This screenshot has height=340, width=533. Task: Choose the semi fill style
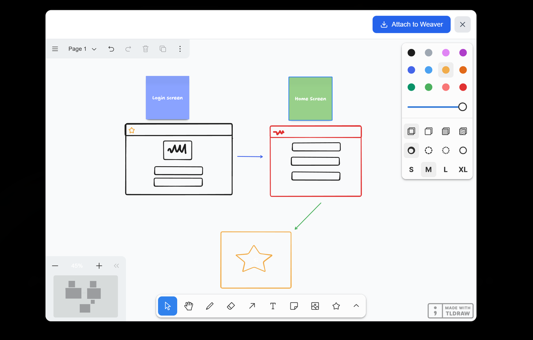point(429,131)
